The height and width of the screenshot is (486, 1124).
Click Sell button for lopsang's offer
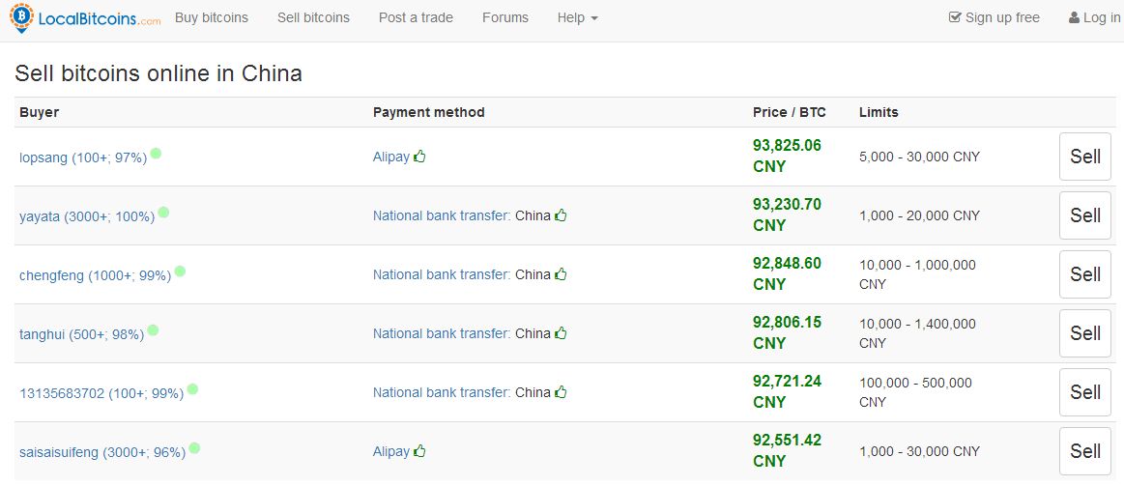(x=1085, y=157)
